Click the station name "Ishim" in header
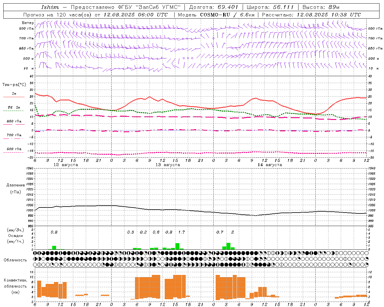The width and height of the screenshot is (384, 307). [50, 7]
